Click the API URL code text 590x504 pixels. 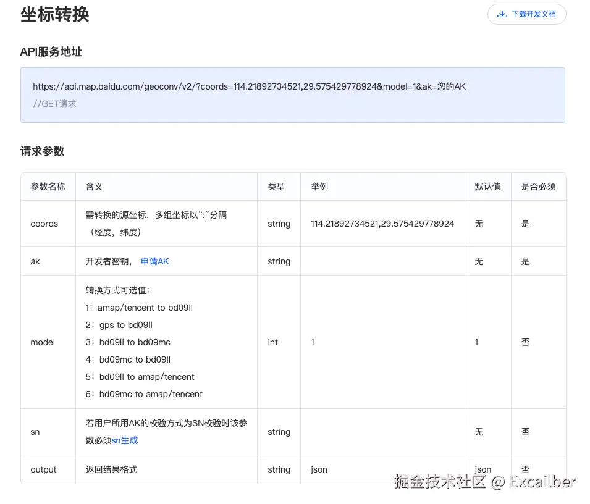tap(249, 86)
